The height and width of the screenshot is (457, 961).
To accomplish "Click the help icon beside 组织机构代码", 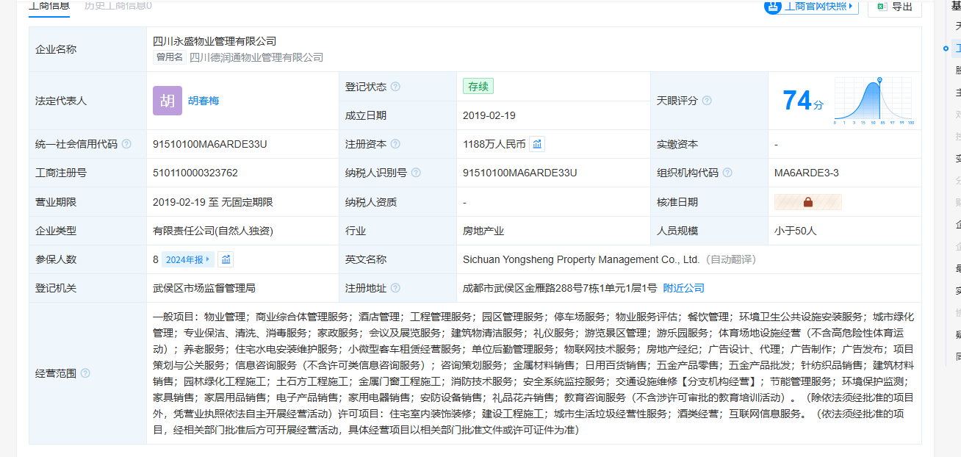I will point(727,173).
